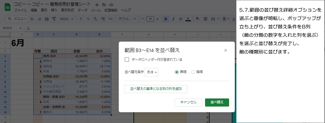Click the redo arrow in the toolbar
The width and height of the screenshot is (325, 123).
[39, 19]
